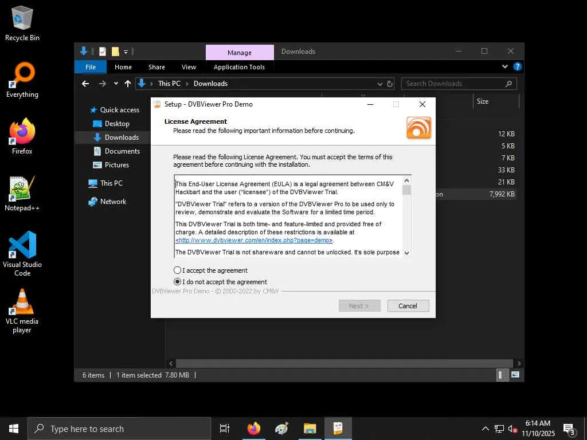Click the DVBViewer setup icon in taskbar
The image size is (587, 440).
coord(338,429)
